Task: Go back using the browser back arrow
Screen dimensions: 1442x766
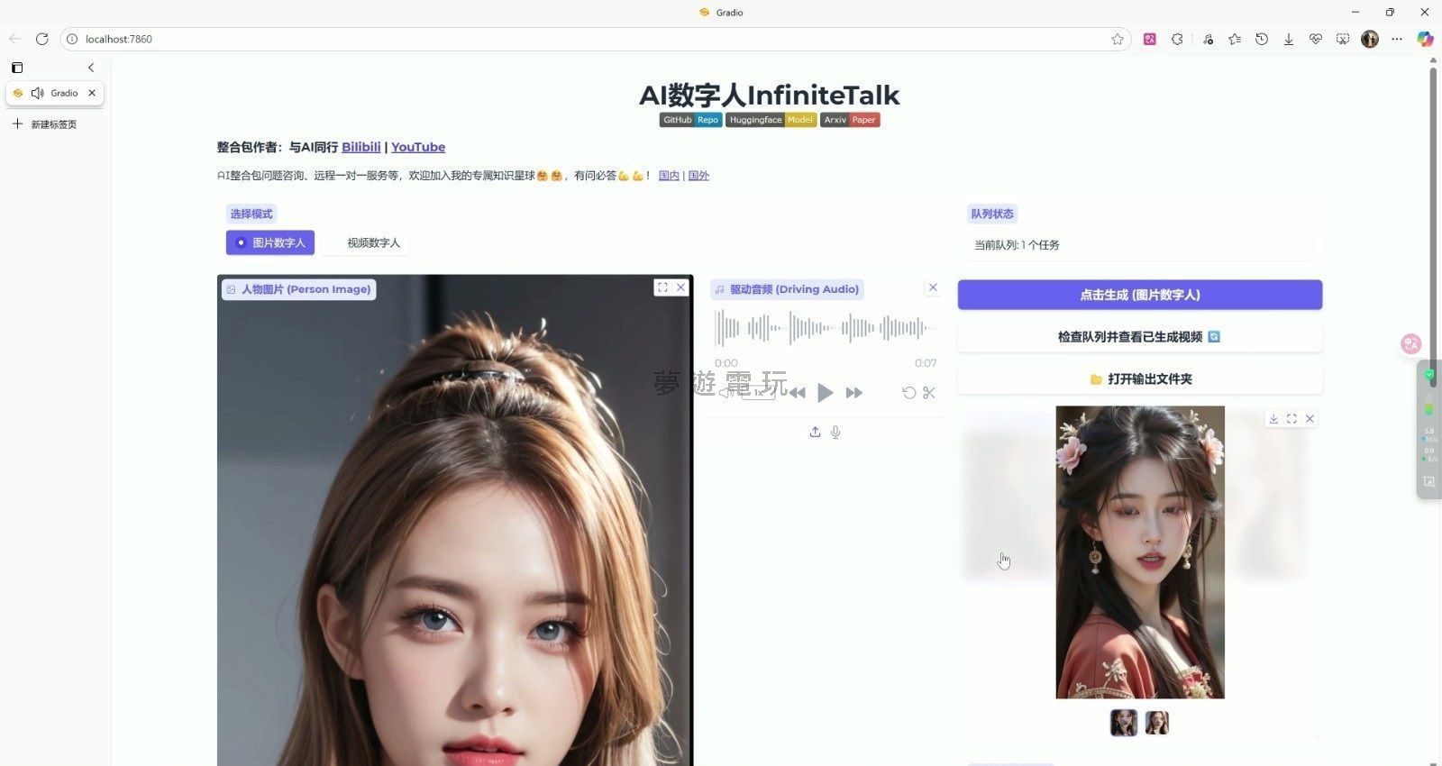Action: (14, 39)
